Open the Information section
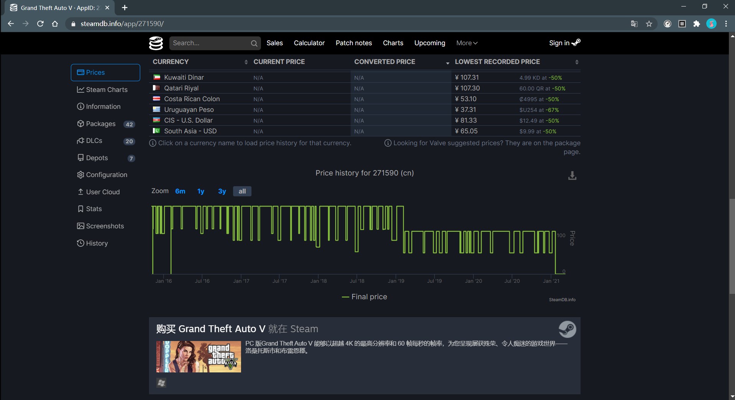The height and width of the screenshot is (400, 735). point(105,107)
